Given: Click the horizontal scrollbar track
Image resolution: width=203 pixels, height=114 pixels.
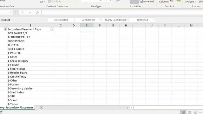Looking at the screenshot, I should 168,108.
